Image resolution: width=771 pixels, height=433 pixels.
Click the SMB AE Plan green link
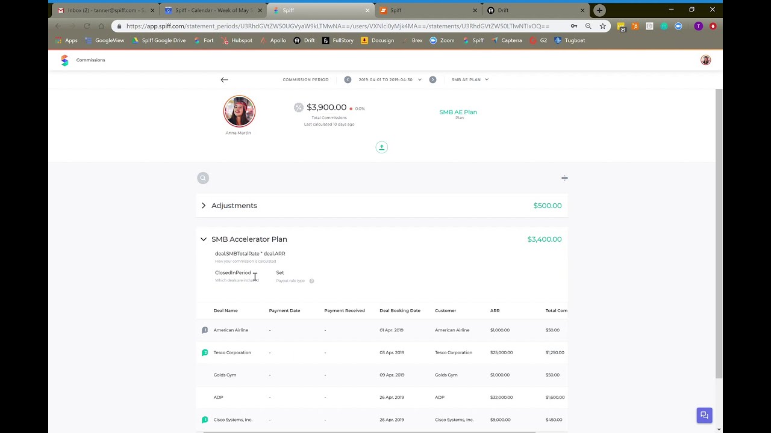pyautogui.click(x=458, y=112)
